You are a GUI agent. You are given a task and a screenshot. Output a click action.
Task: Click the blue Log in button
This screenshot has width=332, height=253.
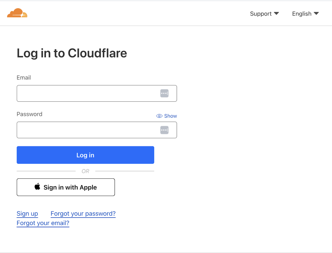pos(85,155)
